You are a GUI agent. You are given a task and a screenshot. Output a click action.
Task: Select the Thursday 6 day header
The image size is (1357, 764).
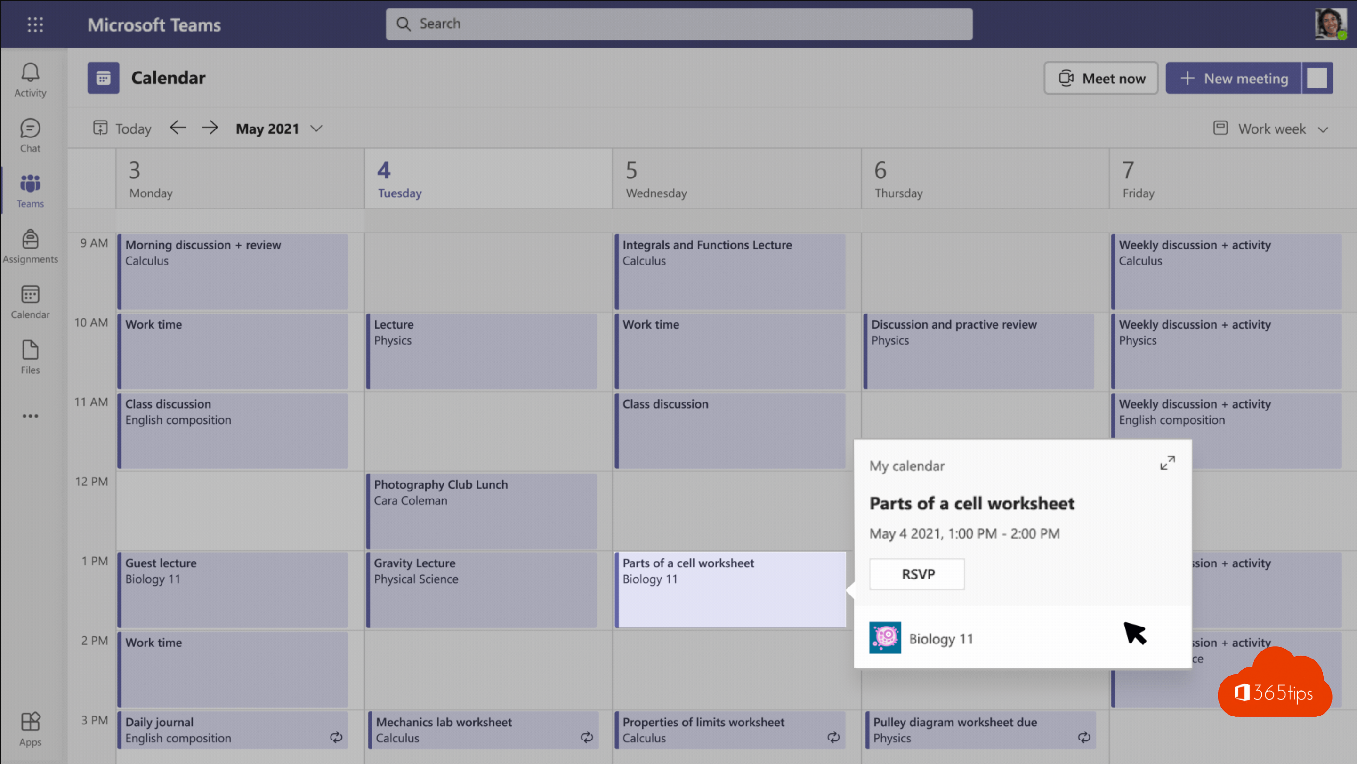point(985,179)
